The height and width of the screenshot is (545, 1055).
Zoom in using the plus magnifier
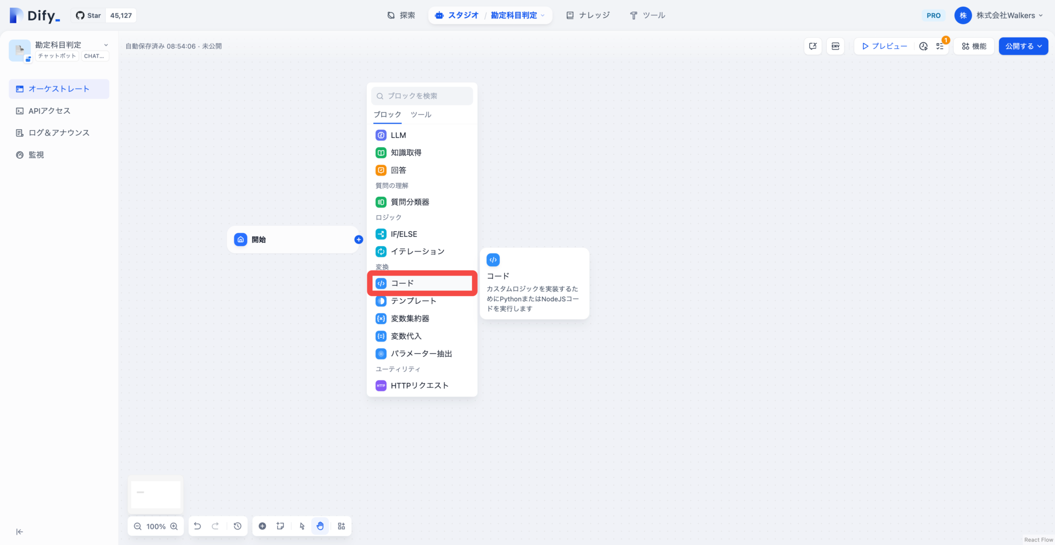174,526
